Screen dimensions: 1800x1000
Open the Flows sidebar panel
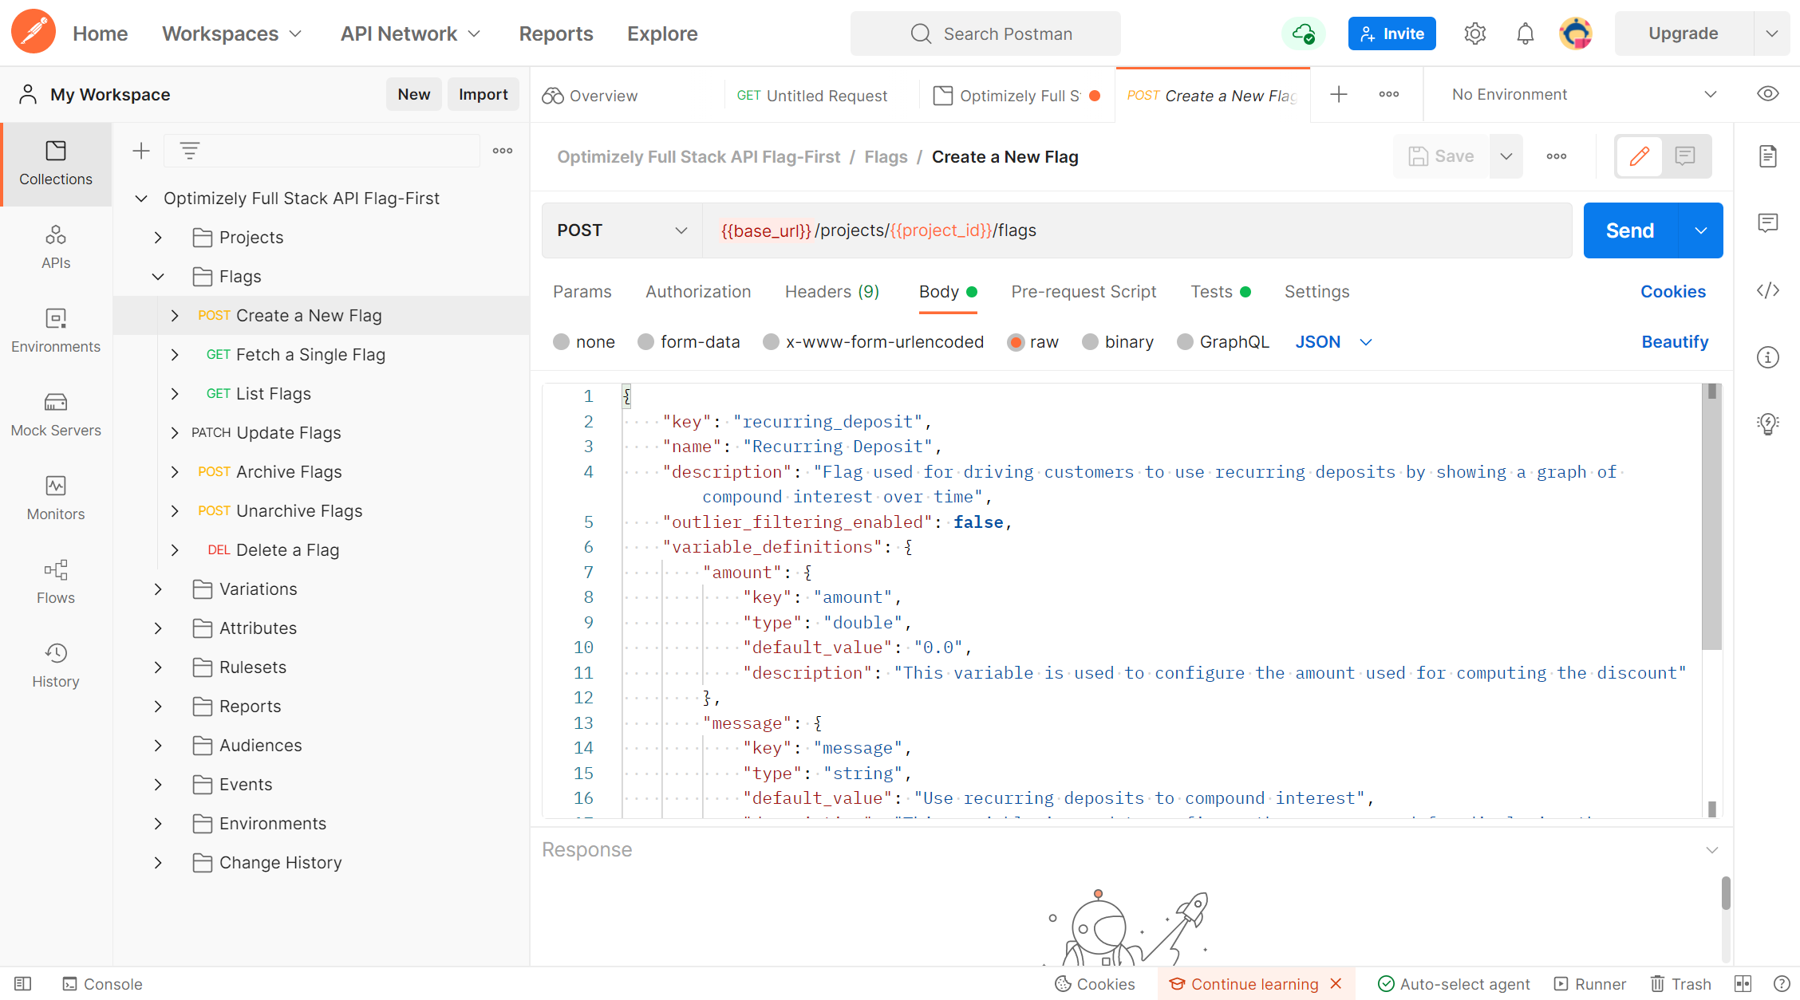(56, 582)
